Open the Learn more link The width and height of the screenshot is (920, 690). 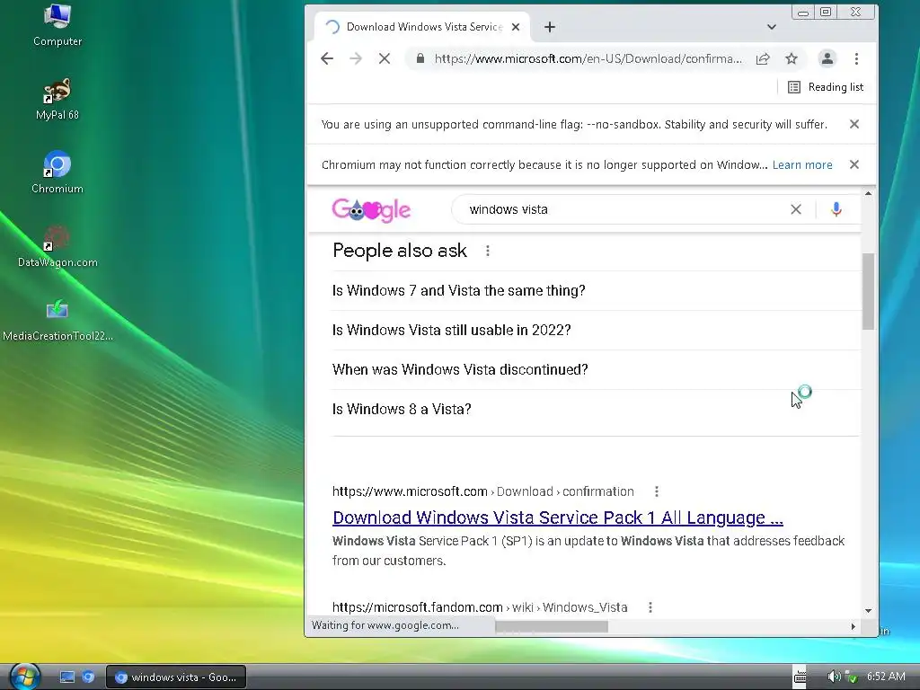[802, 165]
